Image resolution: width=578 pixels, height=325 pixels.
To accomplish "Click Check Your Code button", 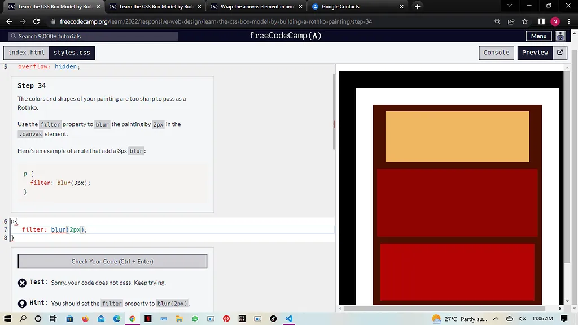I will [112, 262].
